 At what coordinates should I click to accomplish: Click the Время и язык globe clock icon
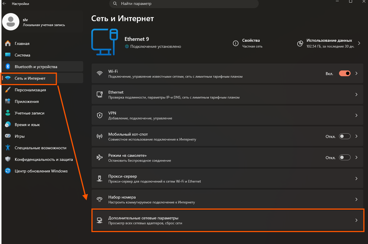(x=8, y=125)
